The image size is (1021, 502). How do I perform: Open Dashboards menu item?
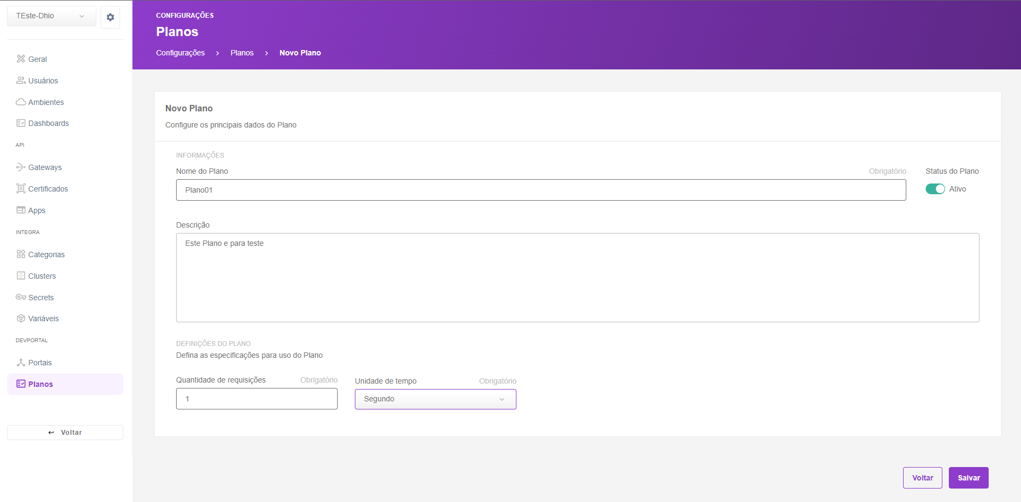coord(65,123)
